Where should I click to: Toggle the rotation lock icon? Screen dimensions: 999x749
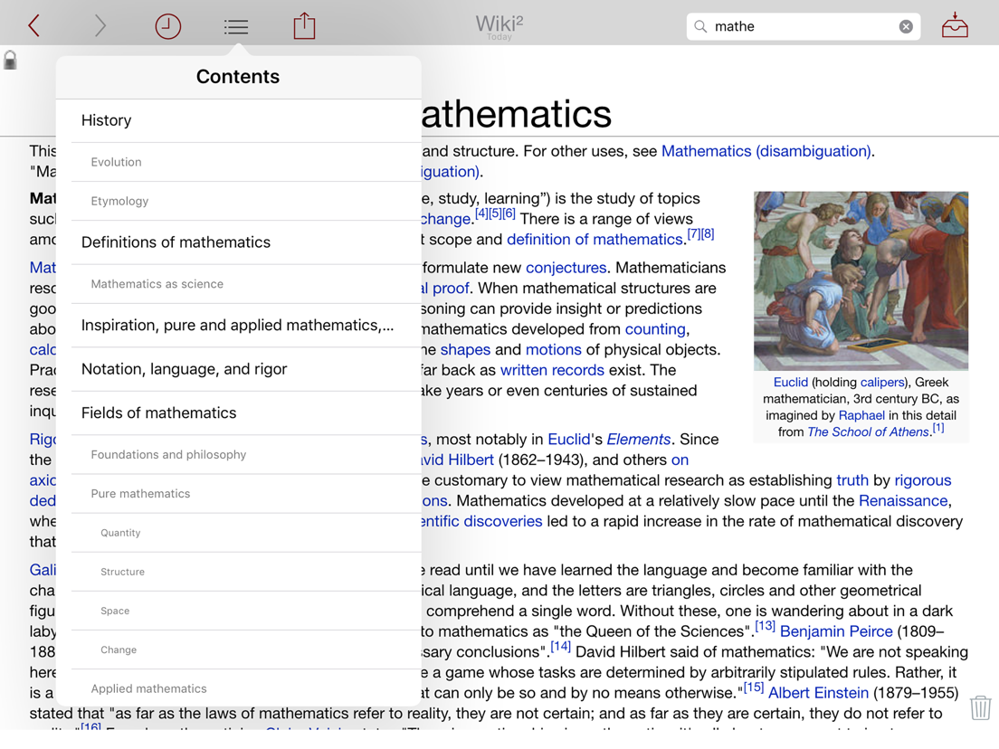(10, 60)
